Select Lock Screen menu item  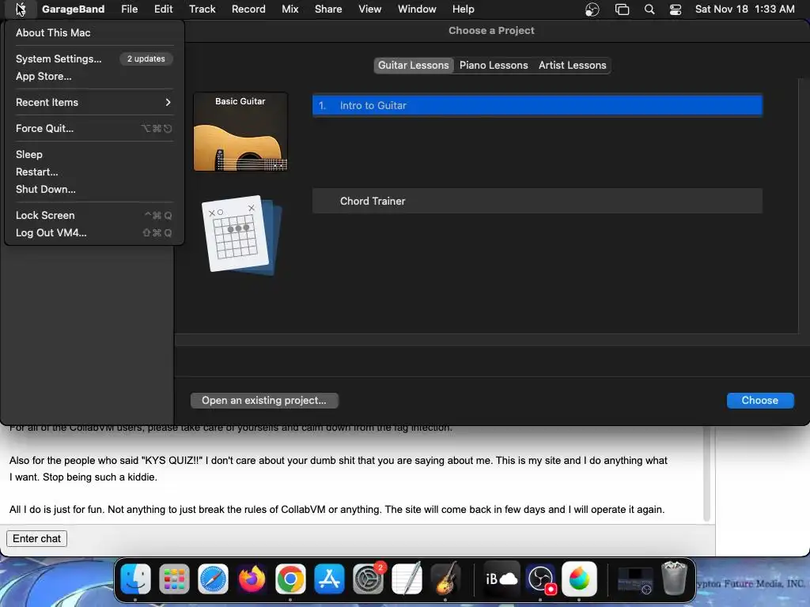[x=94, y=215]
